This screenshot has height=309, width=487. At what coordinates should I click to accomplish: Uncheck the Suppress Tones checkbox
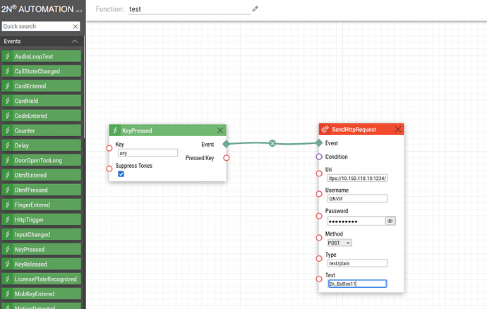(121, 174)
